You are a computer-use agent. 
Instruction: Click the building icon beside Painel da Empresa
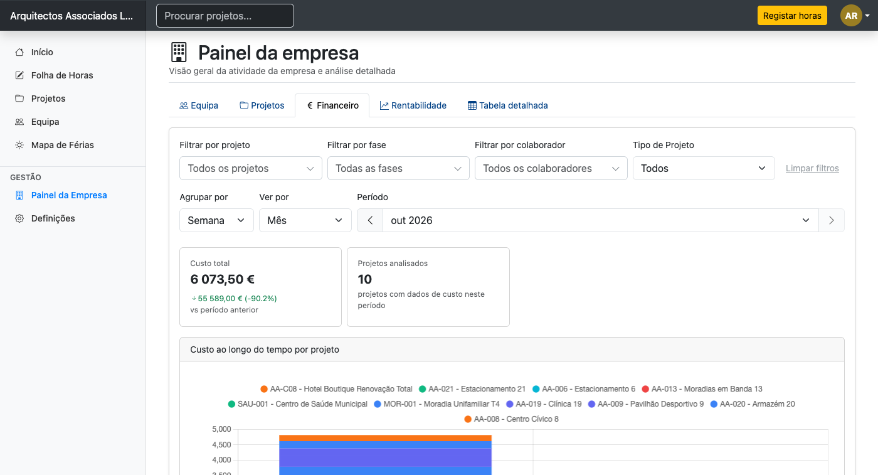tap(19, 195)
